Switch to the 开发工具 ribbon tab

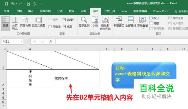[x=110, y=11]
